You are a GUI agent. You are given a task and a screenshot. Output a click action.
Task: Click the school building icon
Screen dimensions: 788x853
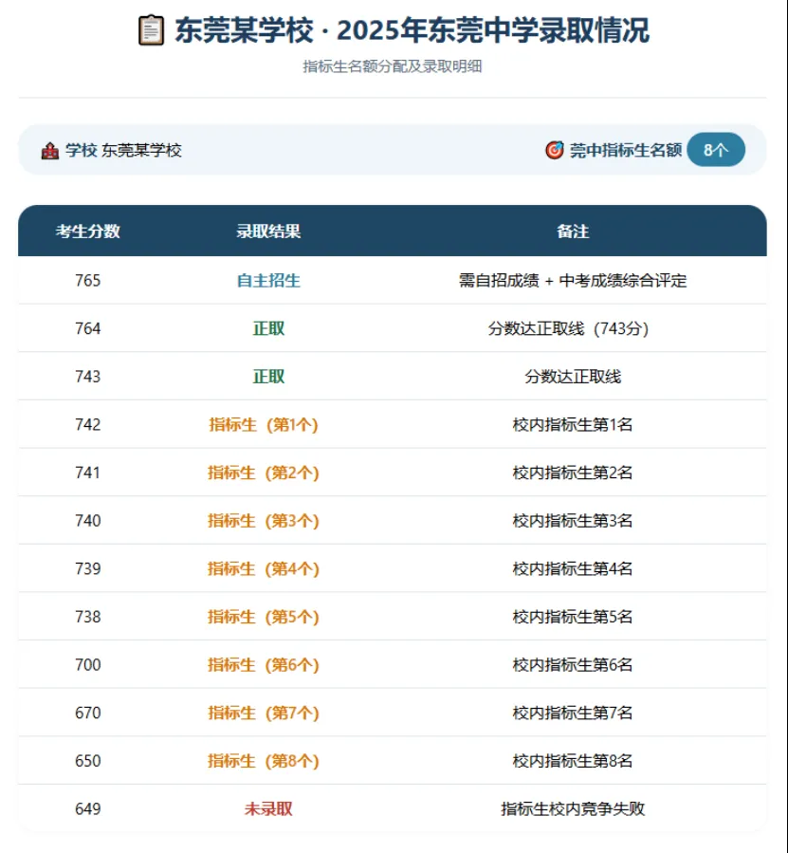(50, 151)
